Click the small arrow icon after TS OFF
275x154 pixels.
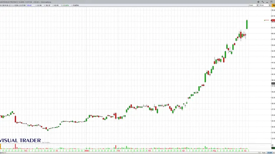coord(274,153)
